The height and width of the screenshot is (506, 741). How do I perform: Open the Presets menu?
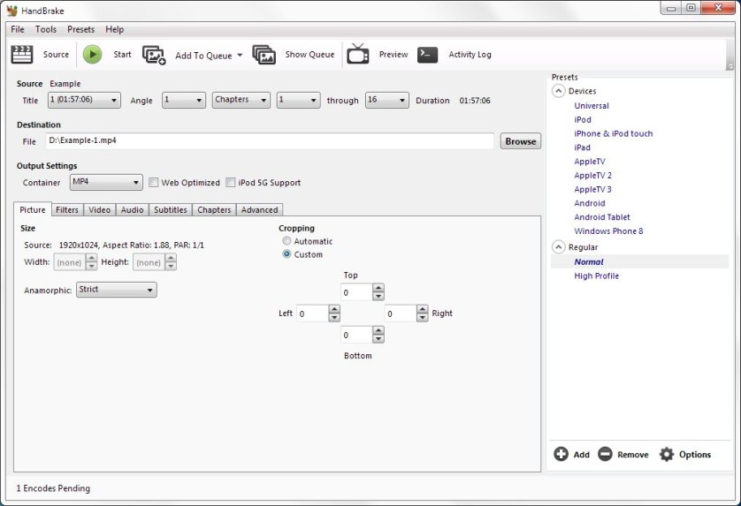[x=80, y=29]
